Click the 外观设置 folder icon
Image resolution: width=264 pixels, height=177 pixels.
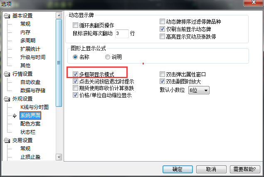coord(7,99)
